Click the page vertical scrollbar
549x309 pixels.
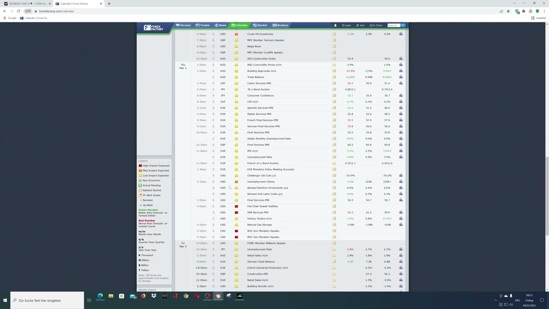pos(547,197)
